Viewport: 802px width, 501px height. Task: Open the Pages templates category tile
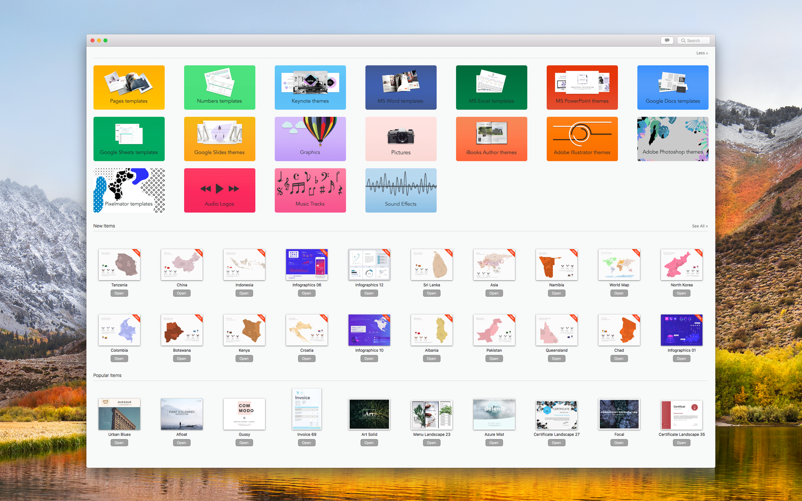coord(129,87)
